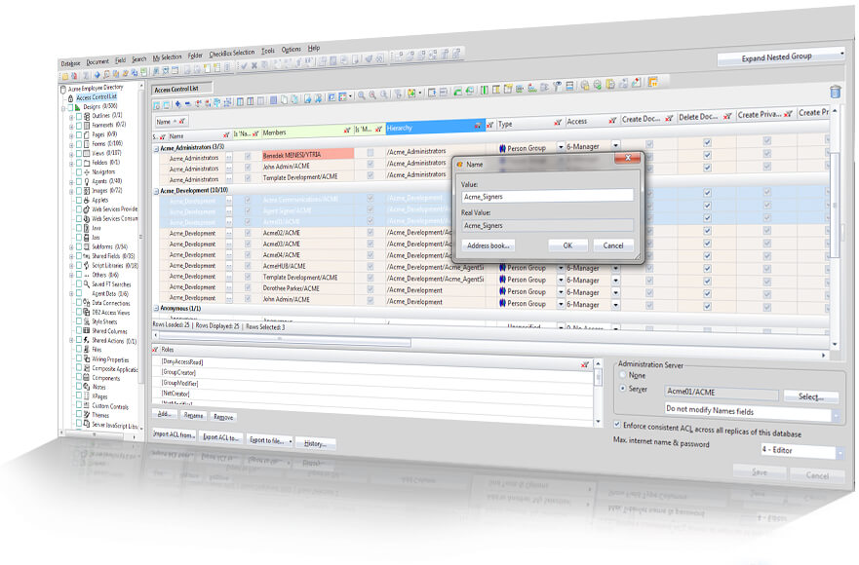Open the Tools menu
Image resolution: width=859 pixels, height=565 pixels.
(268, 51)
